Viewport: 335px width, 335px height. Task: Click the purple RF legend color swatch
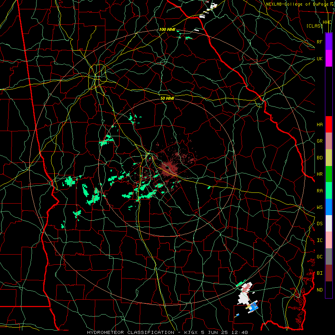pyautogui.click(x=329, y=42)
